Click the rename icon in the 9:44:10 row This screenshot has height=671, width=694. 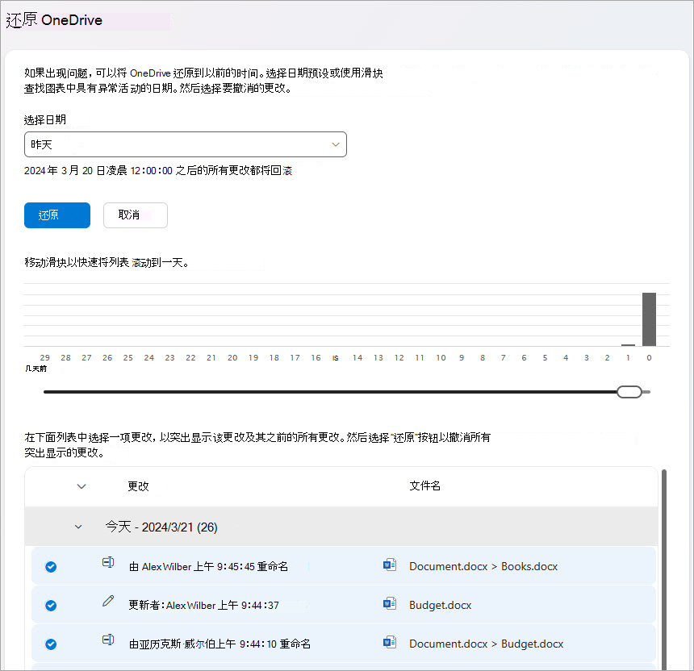click(x=108, y=640)
